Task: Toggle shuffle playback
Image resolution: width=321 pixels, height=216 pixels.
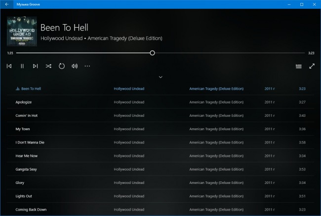Action: click(x=48, y=66)
